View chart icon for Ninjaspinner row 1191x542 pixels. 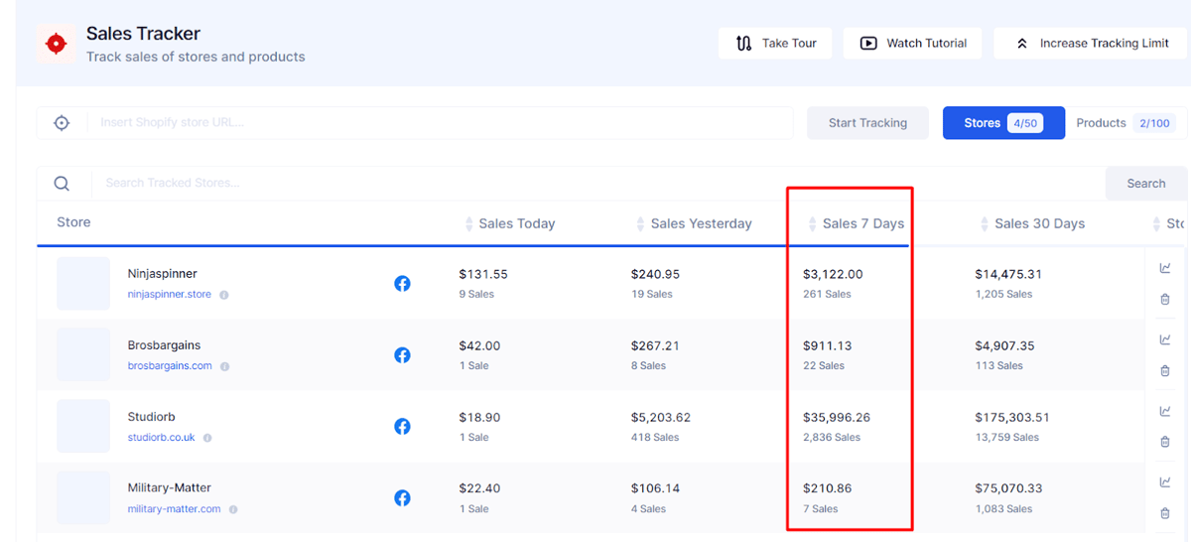click(x=1165, y=268)
